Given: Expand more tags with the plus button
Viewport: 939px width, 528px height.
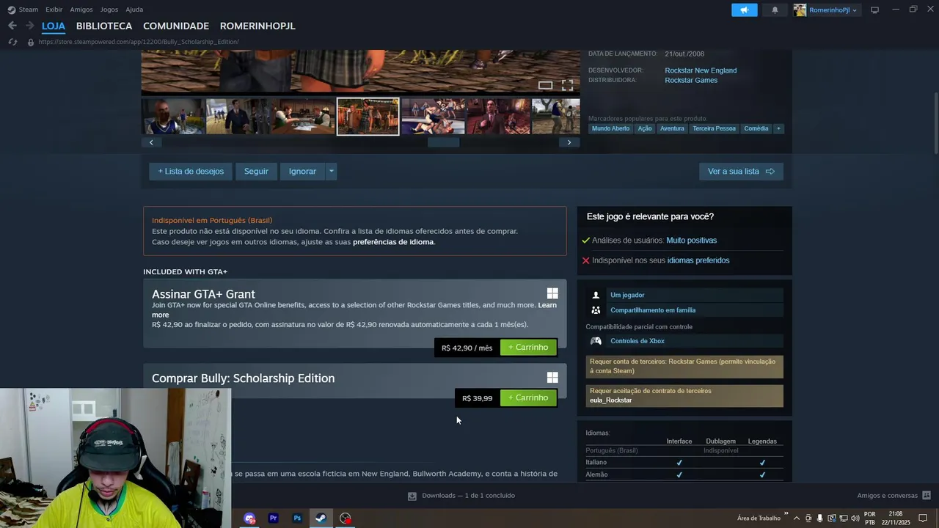Looking at the screenshot, I should pos(778,128).
